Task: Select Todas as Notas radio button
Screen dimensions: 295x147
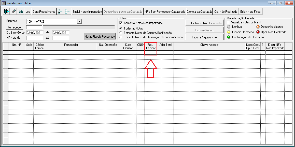Action: point(121,28)
